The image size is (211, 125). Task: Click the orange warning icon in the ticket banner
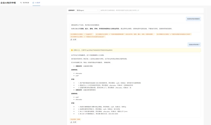pos(72,50)
